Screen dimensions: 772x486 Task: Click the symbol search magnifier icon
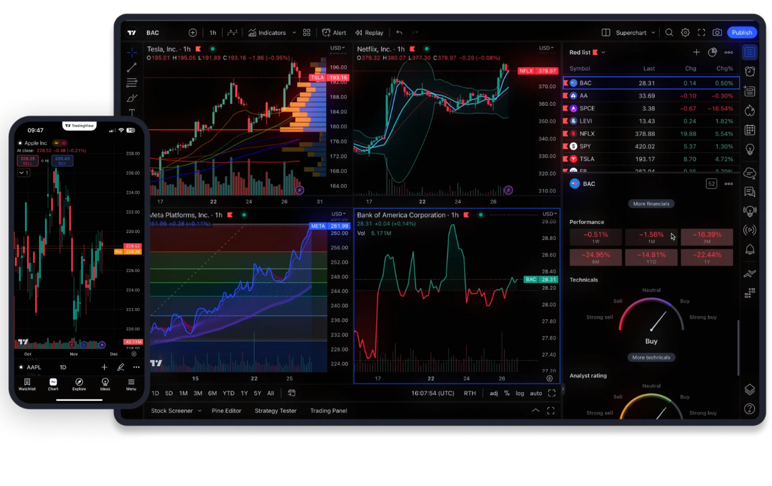pos(669,33)
